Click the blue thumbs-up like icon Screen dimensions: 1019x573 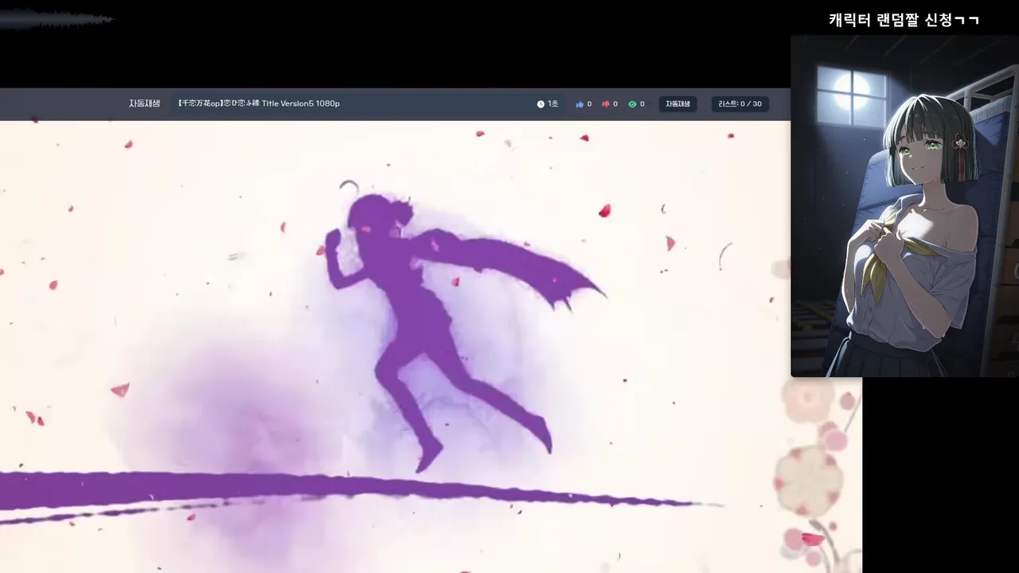pos(580,104)
